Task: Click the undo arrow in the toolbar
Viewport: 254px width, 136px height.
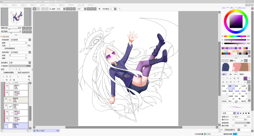Action: [x=34, y=9]
